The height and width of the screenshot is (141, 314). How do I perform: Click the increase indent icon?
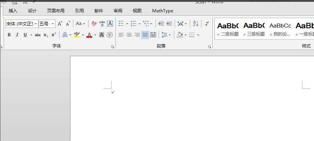pyautogui.click(x=169, y=24)
